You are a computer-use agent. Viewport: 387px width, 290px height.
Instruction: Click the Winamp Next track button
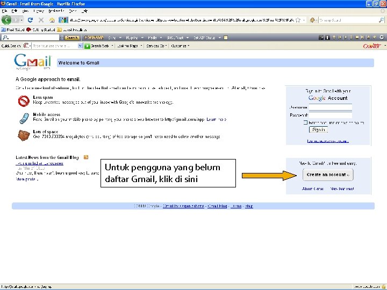(x=363, y=38)
